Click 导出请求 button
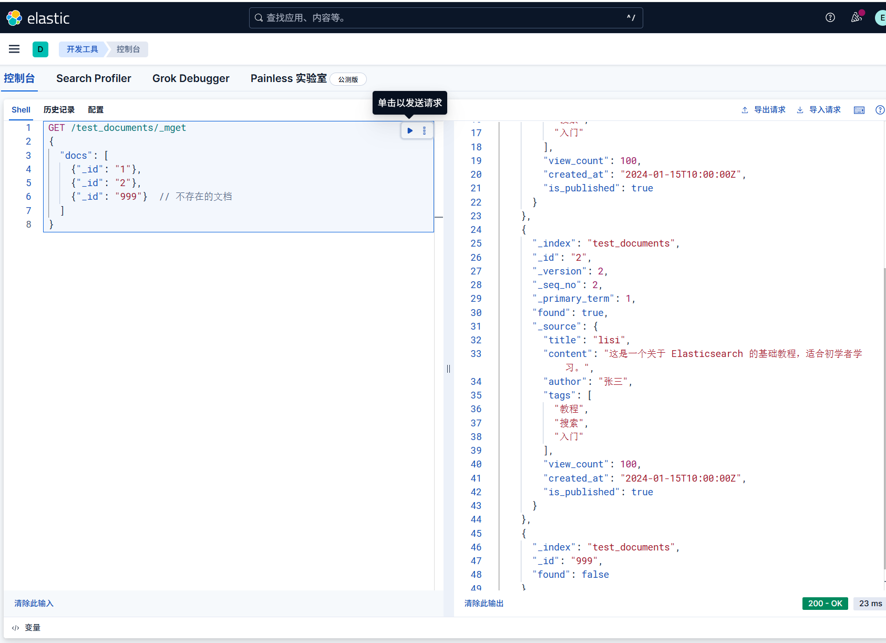Viewport: 886px width, 643px height. [x=764, y=110]
